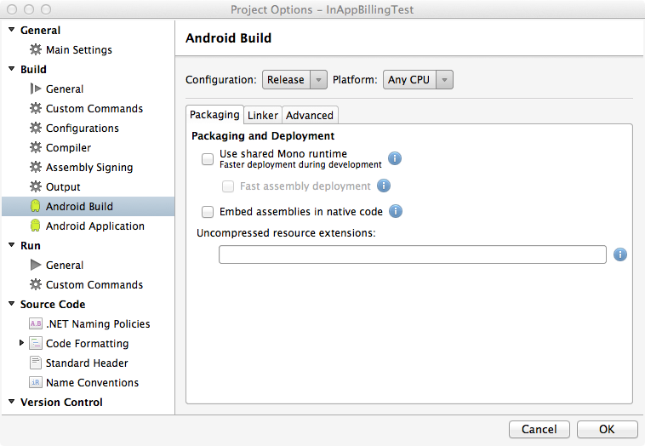The width and height of the screenshot is (645, 446).
Task: Focus the Uncompressed resource extensions text field
Action: 412,254
